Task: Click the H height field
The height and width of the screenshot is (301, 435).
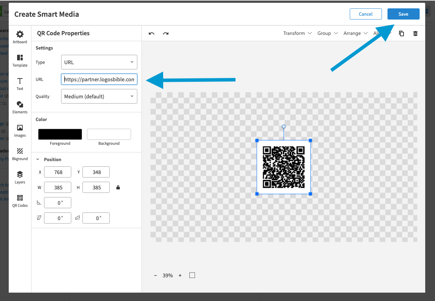Action: click(x=96, y=187)
